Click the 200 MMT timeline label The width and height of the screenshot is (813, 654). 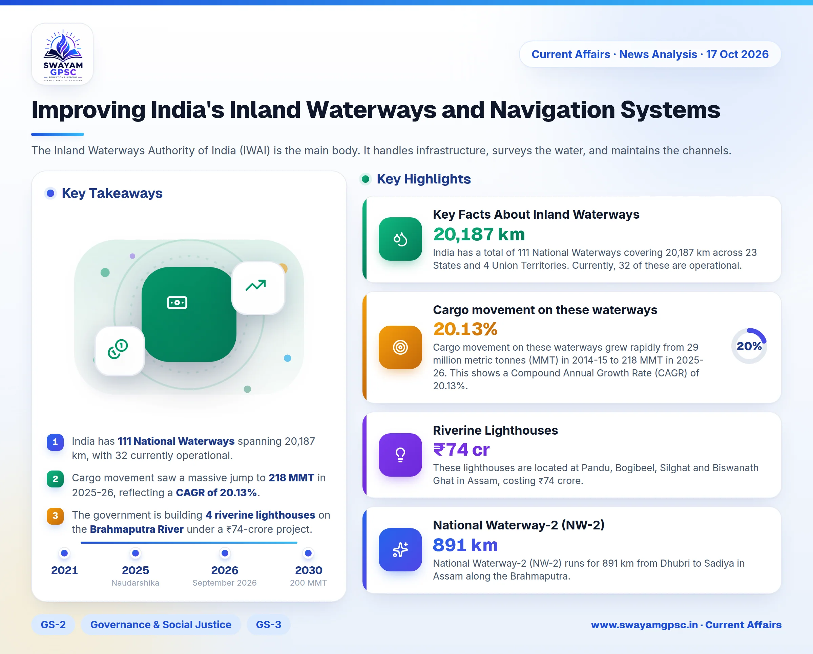(308, 583)
